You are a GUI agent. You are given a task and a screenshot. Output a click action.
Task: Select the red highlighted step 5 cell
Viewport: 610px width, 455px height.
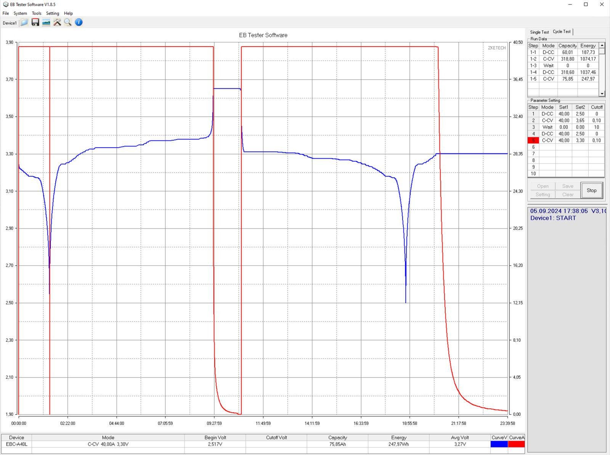coord(533,140)
